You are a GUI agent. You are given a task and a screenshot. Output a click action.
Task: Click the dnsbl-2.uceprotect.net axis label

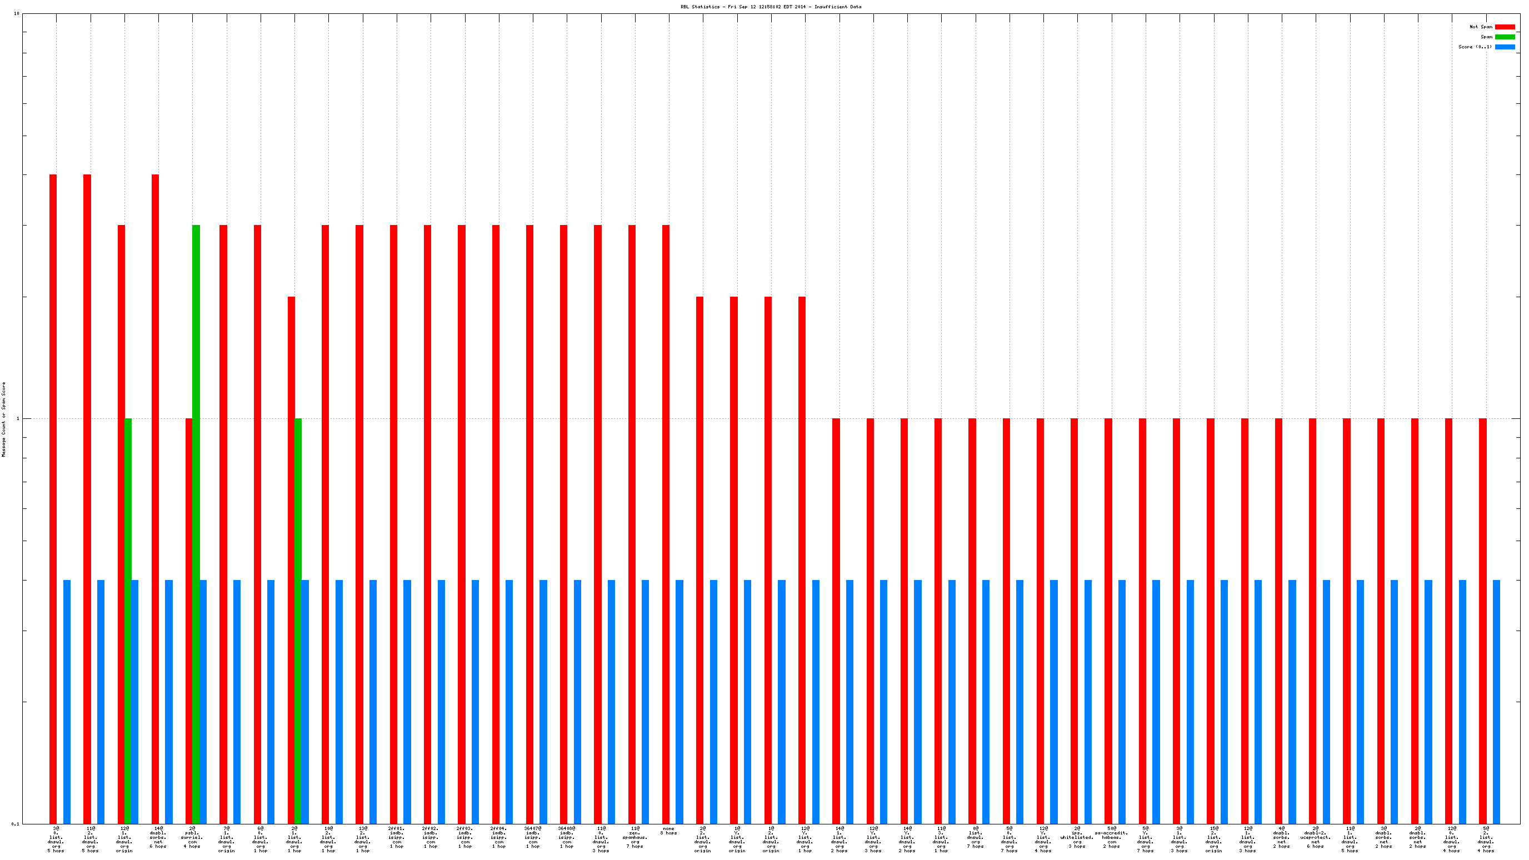tap(1315, 837)
